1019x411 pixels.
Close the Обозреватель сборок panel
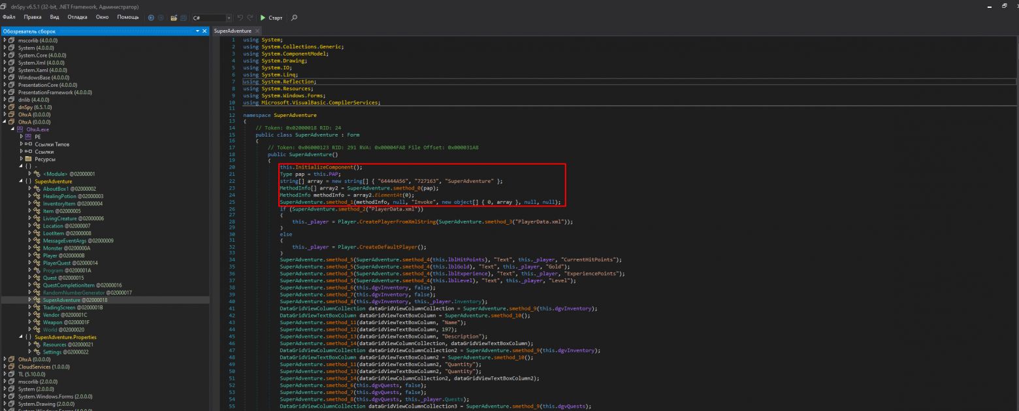tap(205, 31)
